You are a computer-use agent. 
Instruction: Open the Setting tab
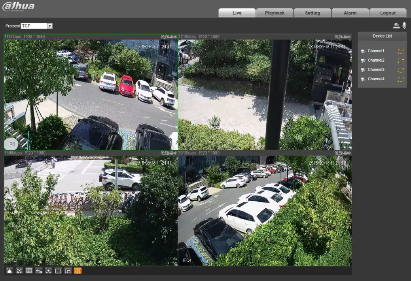[x=312, y=13]
